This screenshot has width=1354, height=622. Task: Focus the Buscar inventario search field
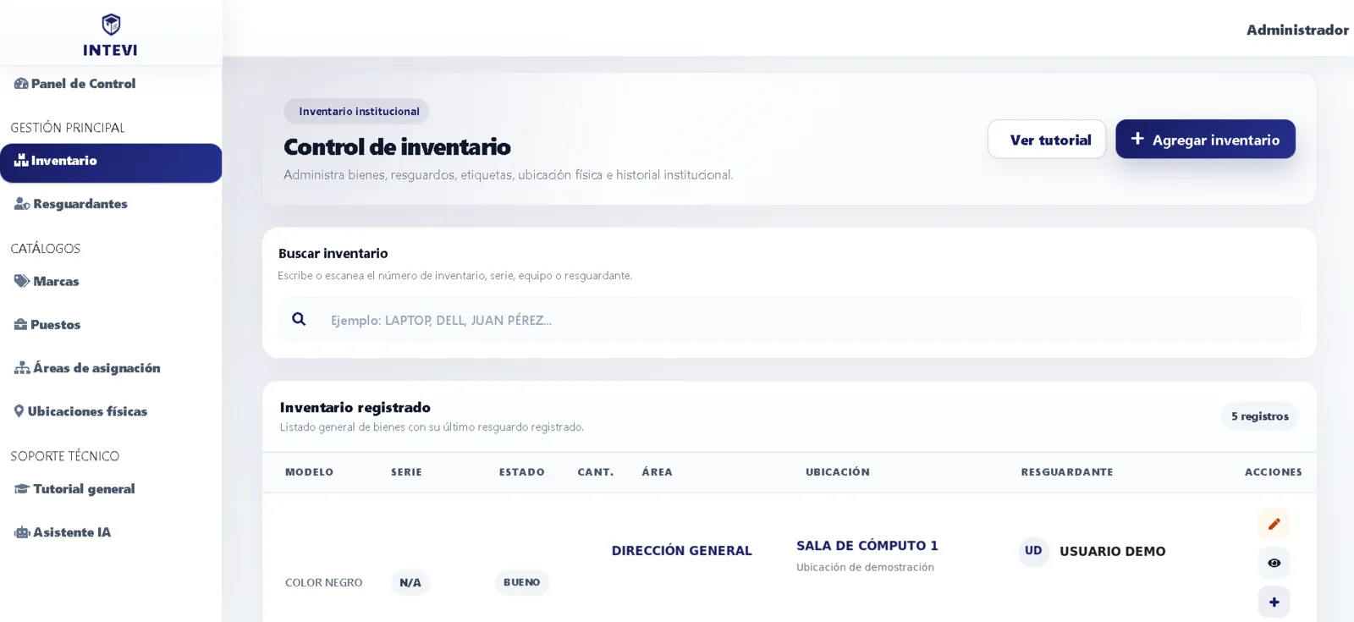pos(790,320)
